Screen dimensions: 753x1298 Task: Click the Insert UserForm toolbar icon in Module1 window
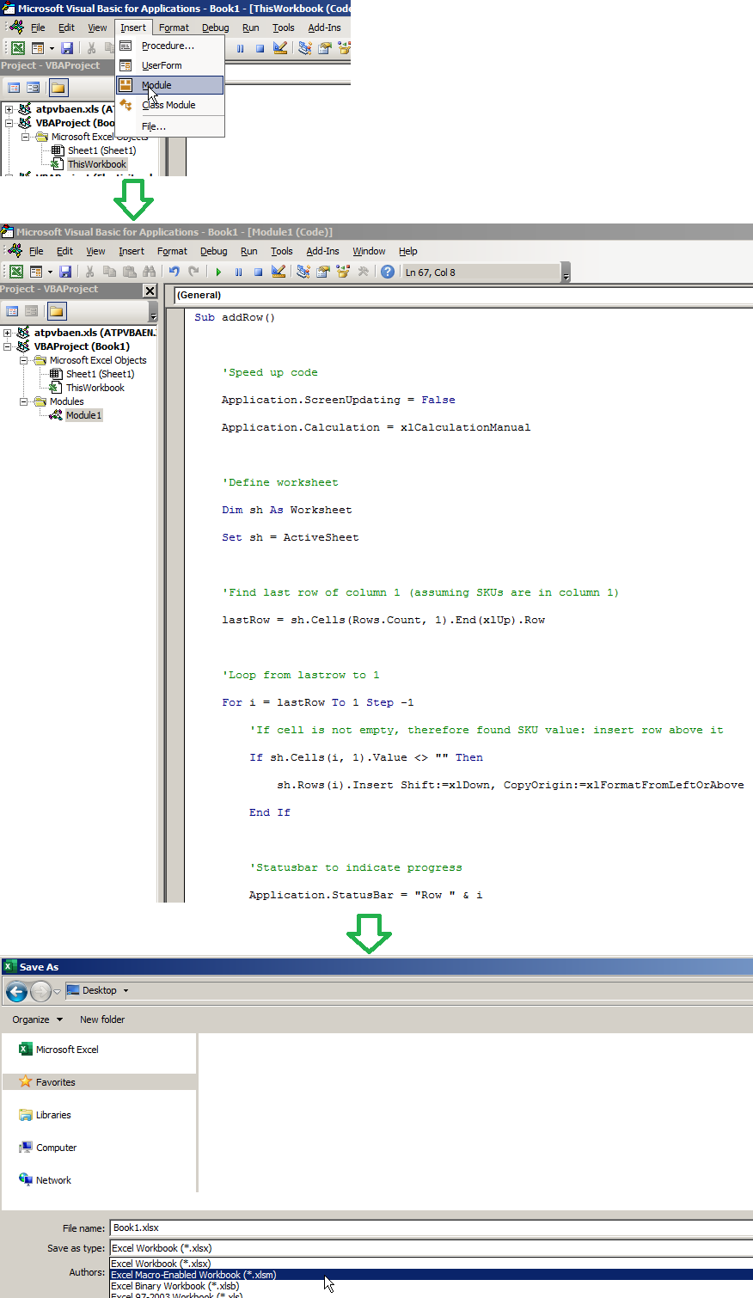click(x=36, y=272)
